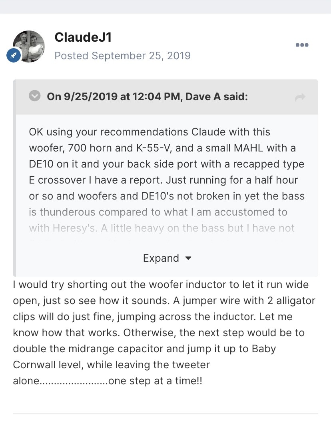This screenshot has height=422, width=331.
Task: Click the faded 'with Heresy's' quote line
Action: 162,228
